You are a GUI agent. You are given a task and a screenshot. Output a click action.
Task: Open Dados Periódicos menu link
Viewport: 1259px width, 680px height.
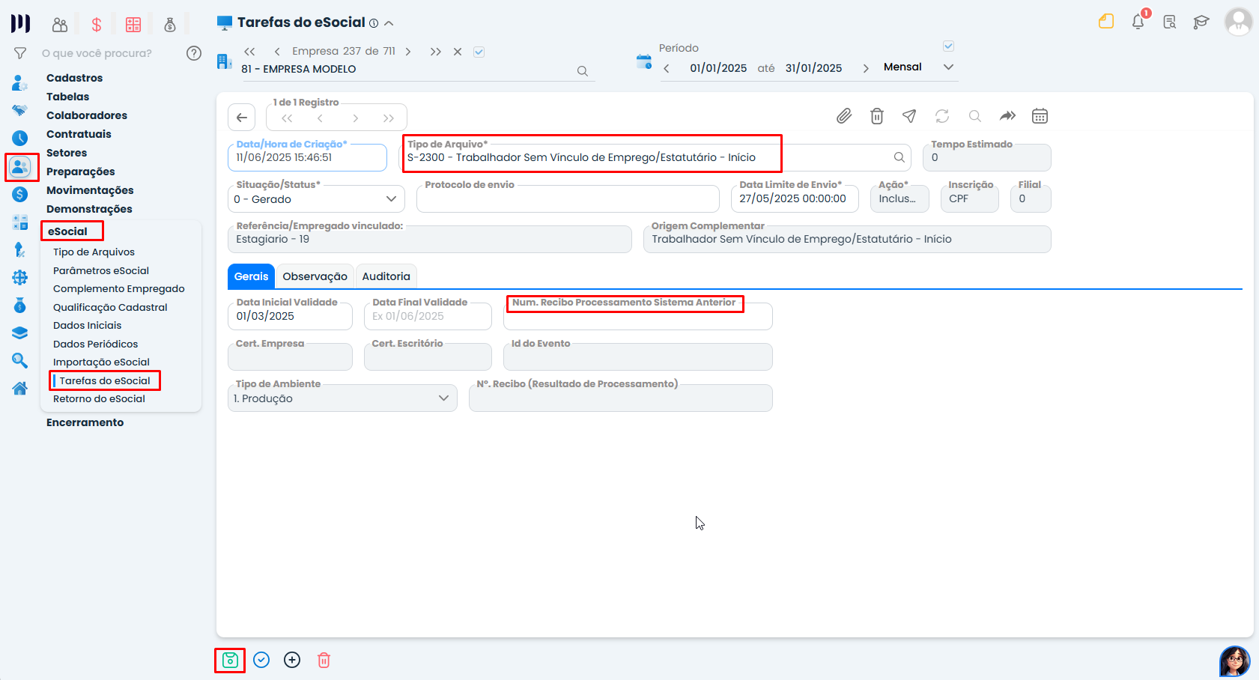(96, 344)
